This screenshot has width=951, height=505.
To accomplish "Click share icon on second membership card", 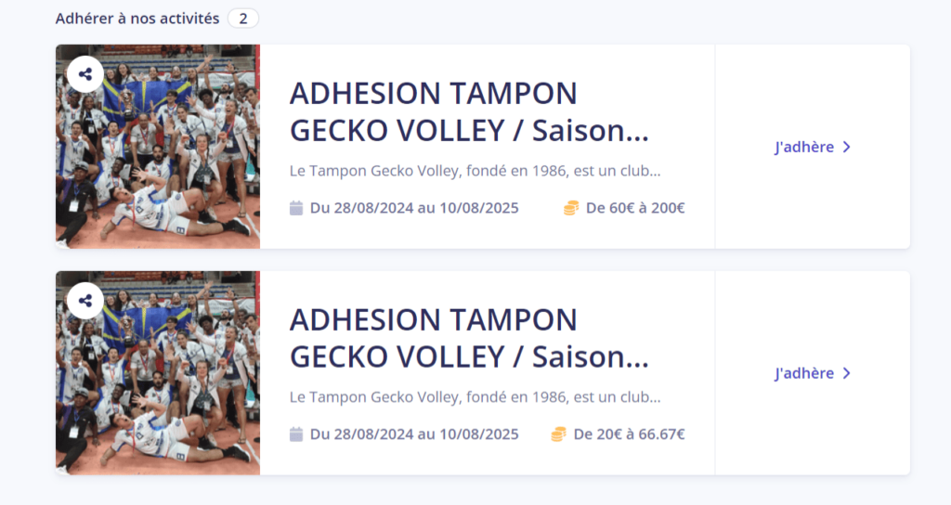I will [x=85, y=301].
